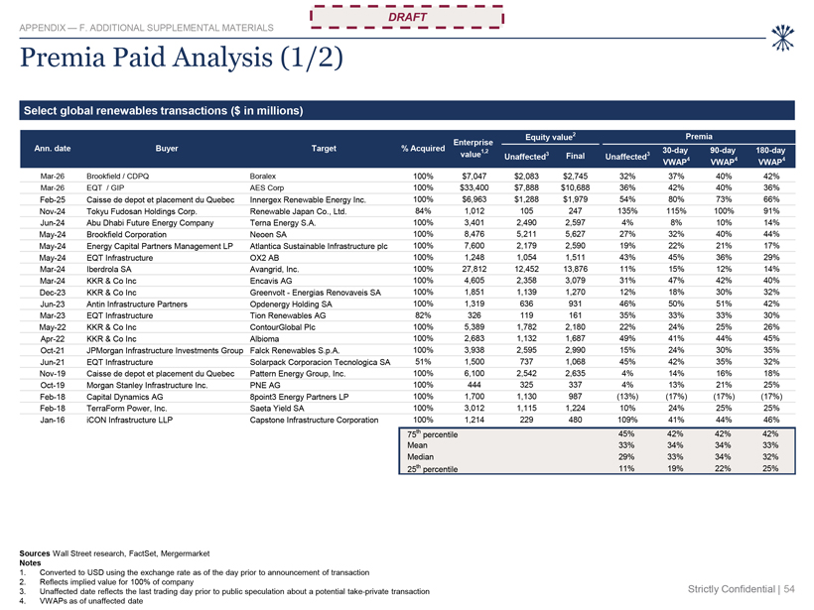Select target 'Opdenergy Holding SA'

291,304
